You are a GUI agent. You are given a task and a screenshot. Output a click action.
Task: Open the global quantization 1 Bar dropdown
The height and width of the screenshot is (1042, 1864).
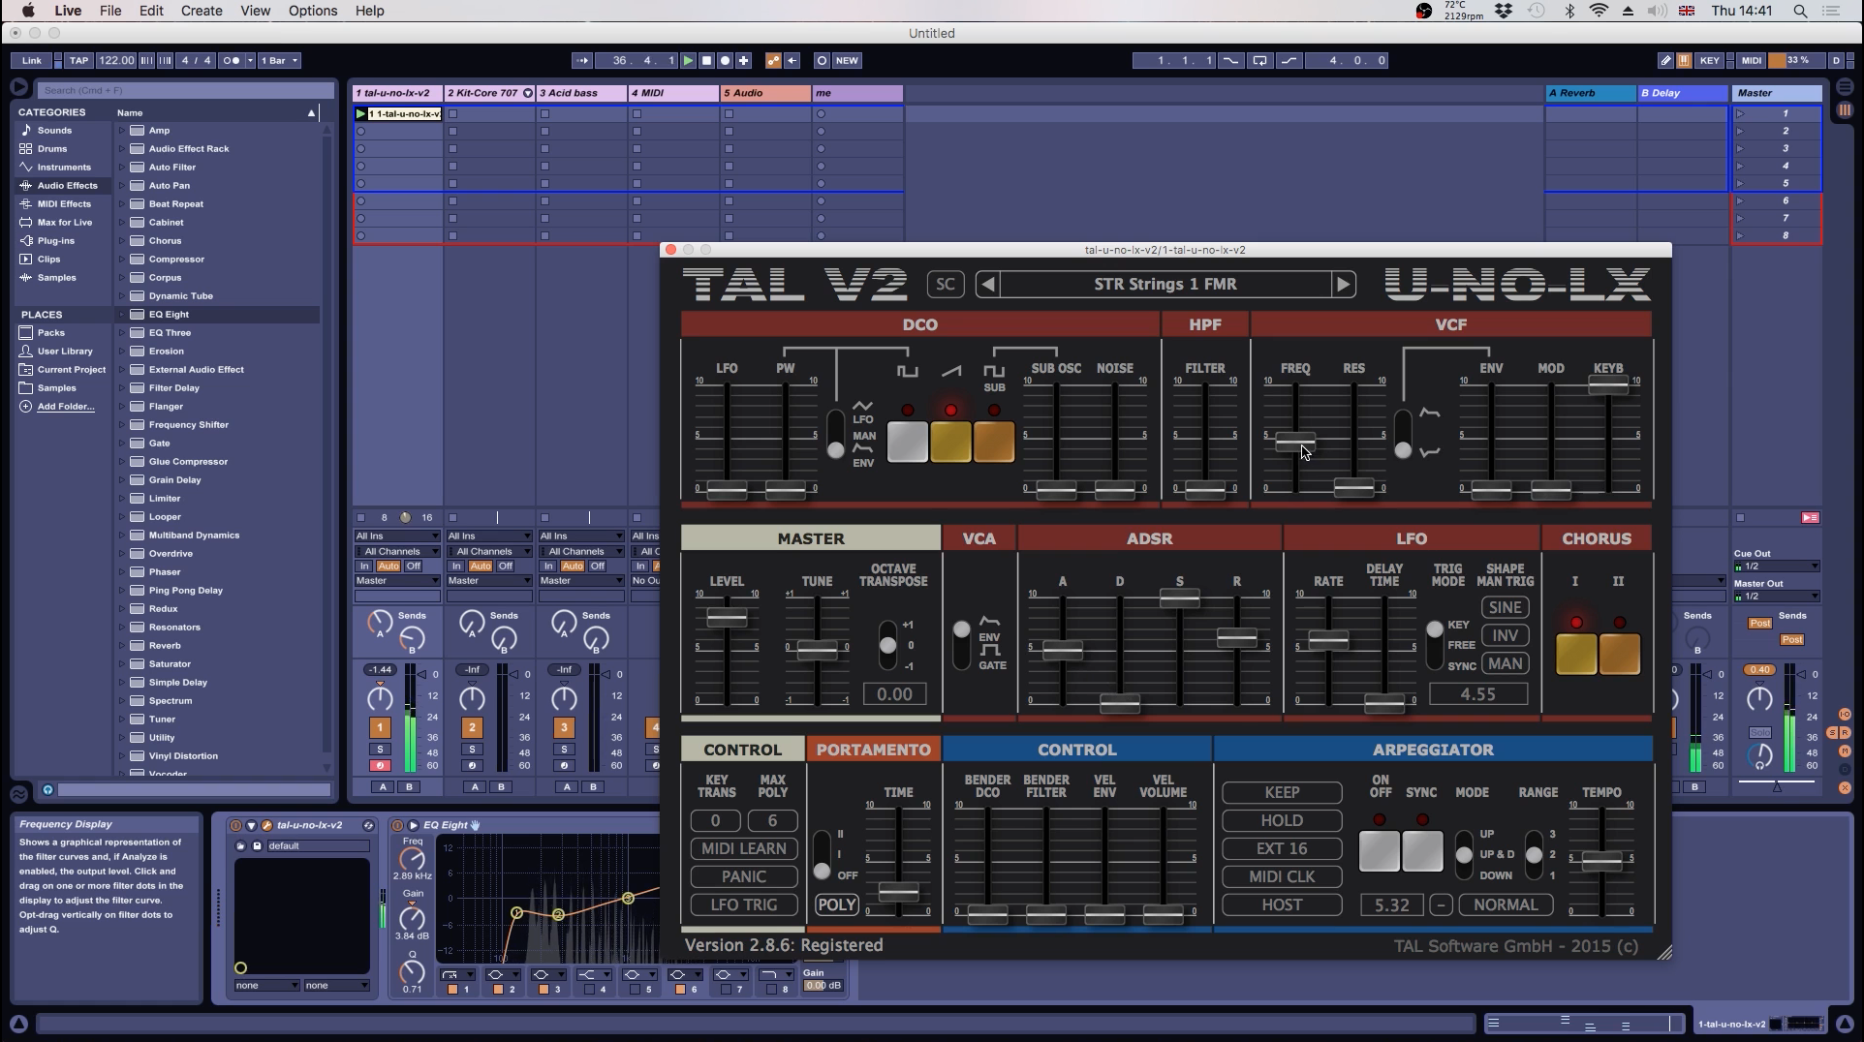(279, 60)
